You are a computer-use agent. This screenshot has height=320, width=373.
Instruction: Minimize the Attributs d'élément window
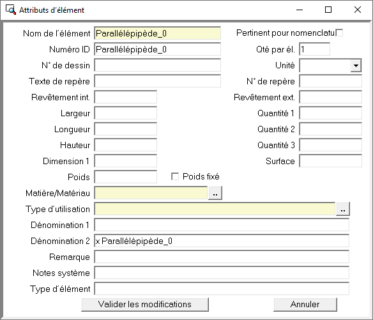(300, 10)
